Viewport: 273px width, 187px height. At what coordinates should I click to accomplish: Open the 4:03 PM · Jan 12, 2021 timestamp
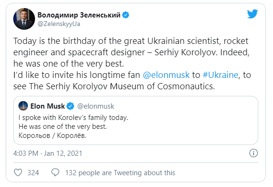[x=48, y=153]
